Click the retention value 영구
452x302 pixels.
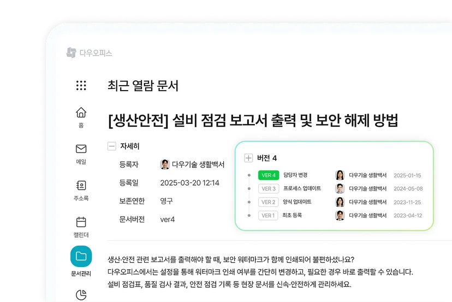coord(166,201)
